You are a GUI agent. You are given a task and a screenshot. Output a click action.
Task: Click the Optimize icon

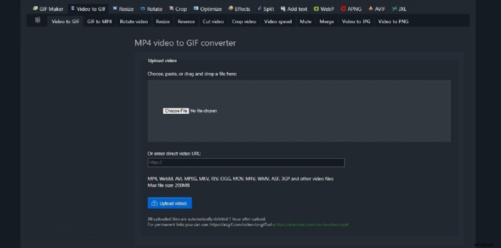(x=196, y=9)
